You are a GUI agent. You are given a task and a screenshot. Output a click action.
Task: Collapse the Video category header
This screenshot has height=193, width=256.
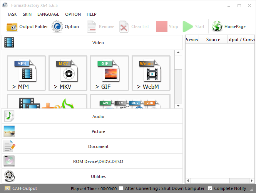(92, 43)
